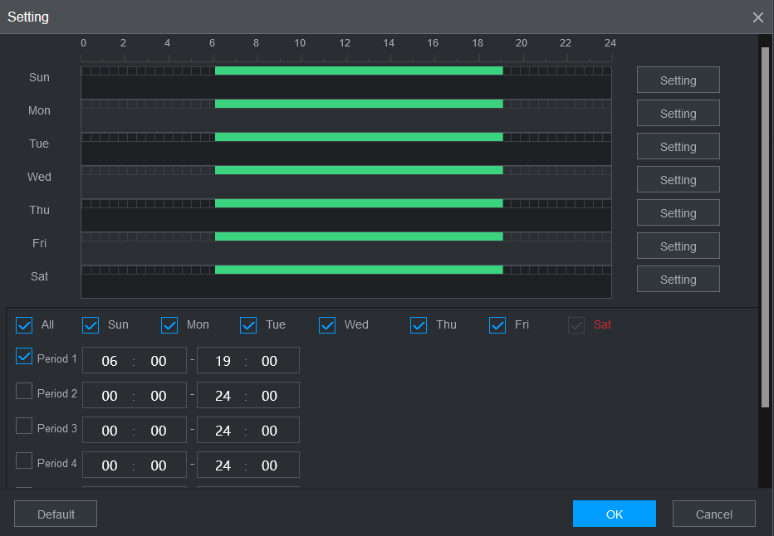Disable the Tue checkbox
The image size is (774, 536).
point(248,325)
